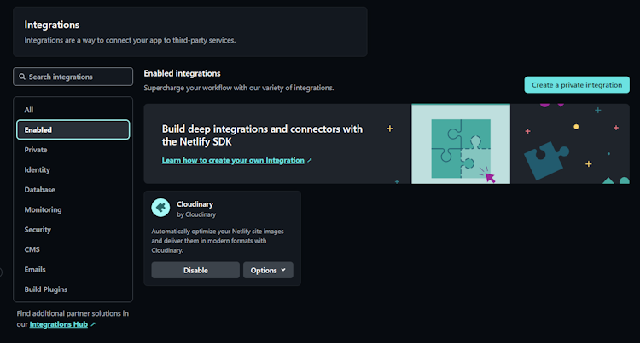
Task: Click the 'Integrations' page heading
Action: (52, 25)
